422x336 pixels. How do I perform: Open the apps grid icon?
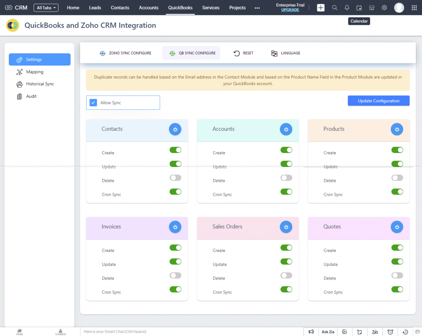[414, 7]
